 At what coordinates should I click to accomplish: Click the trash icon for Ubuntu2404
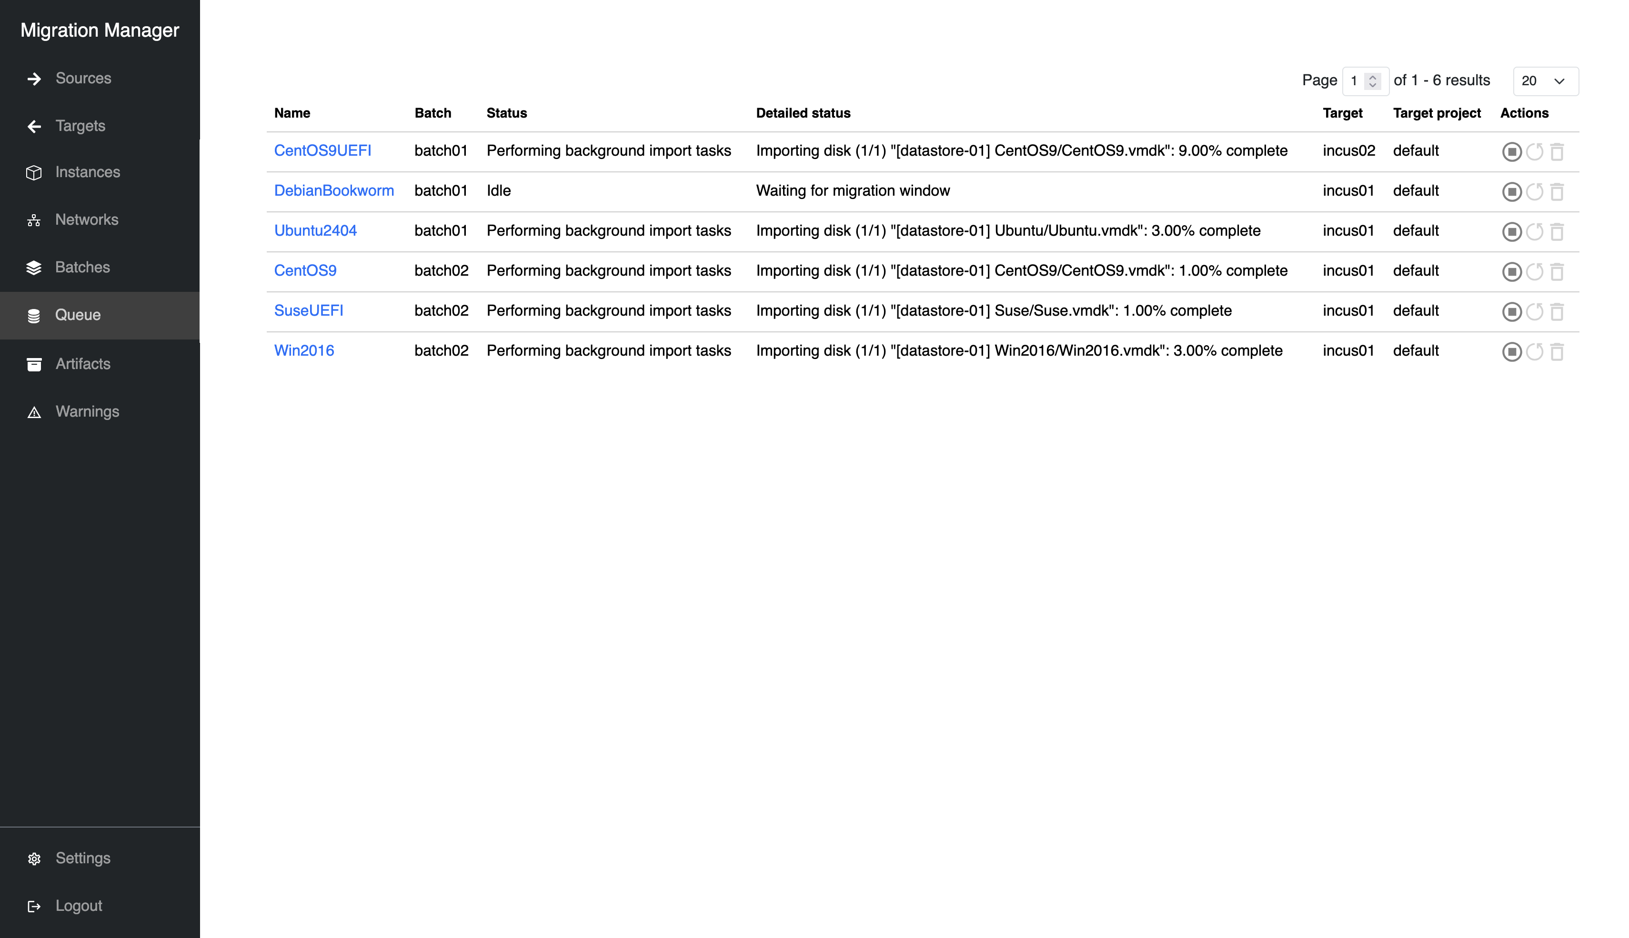coord(1557,231)
